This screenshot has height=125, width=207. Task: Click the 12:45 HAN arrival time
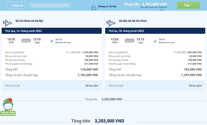point(37,41)
